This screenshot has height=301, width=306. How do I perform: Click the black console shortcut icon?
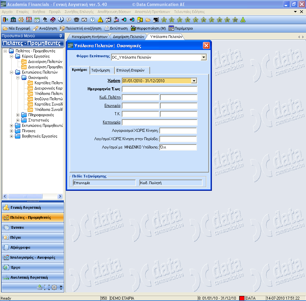point(156,20)
